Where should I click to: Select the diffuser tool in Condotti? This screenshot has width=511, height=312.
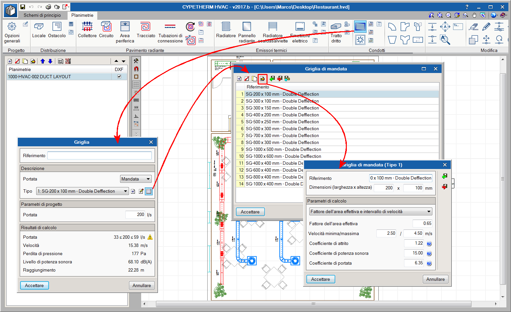[x=360, y=40]
